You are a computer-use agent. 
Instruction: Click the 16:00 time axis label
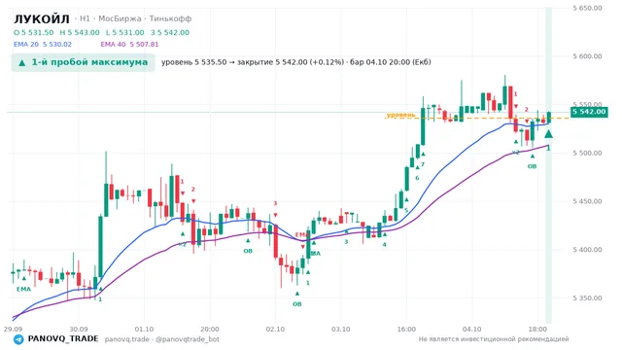406,330
